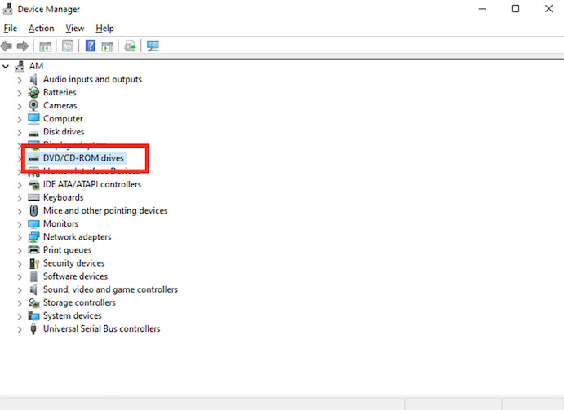
Task: Select the Cameras label
Action: 60,106
